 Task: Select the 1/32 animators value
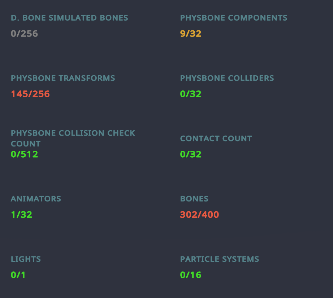point(21,214)
